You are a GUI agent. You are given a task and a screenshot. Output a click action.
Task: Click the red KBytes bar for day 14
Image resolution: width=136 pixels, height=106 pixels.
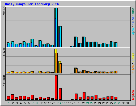[x=60, y=94]
